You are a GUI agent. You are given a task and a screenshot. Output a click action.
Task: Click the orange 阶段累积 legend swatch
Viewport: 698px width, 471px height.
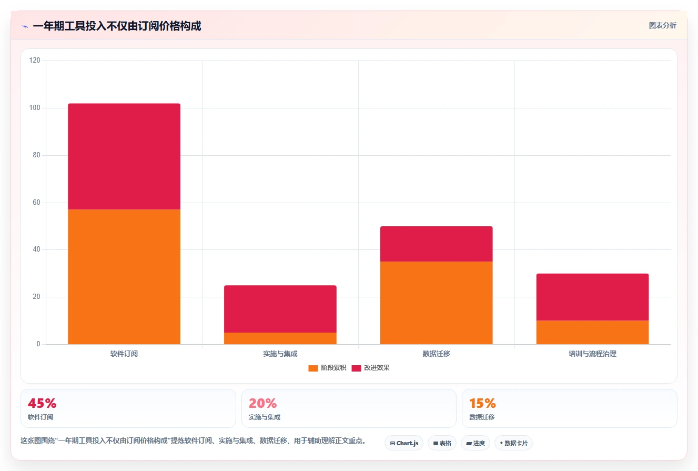tap(313, 368)
